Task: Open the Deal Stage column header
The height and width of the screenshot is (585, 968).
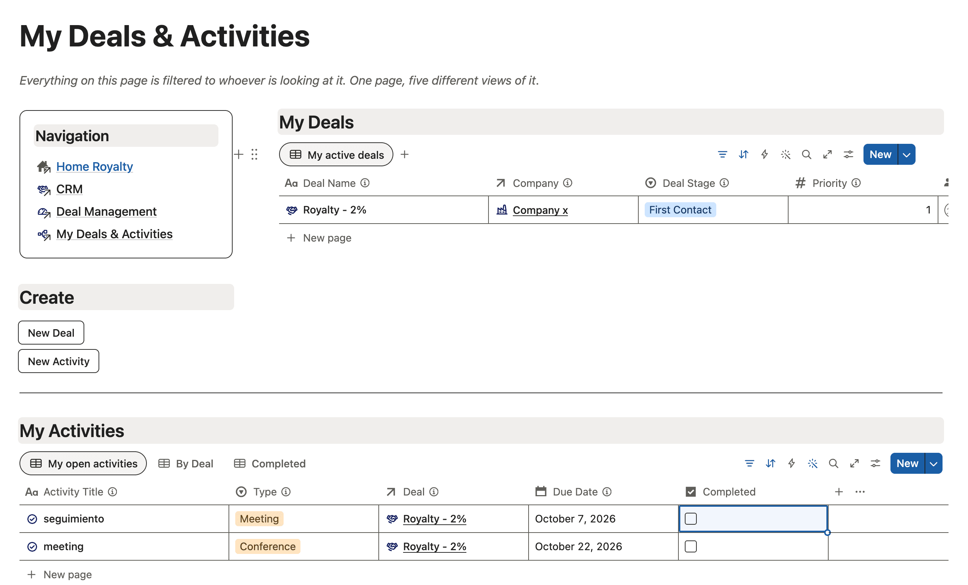Action: 688,183
